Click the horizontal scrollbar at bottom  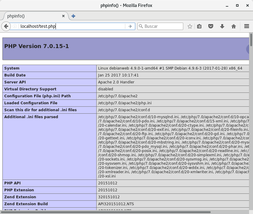121,212
